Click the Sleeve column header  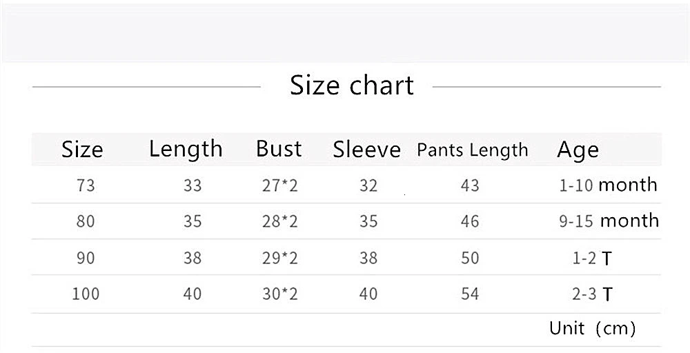click(x=366, y=150)
